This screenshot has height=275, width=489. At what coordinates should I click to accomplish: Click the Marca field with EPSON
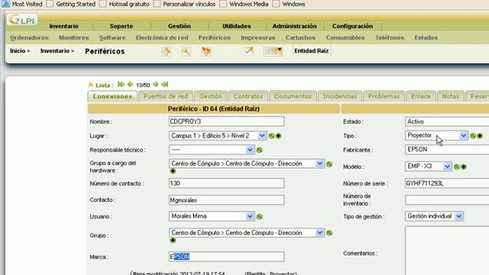[x=226, y=257]
